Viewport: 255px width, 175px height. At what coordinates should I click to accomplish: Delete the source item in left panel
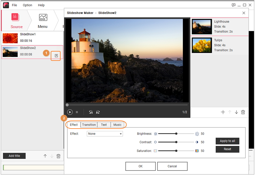click(58, 156)
